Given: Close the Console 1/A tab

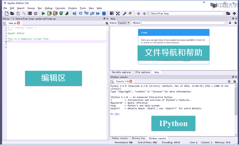Looking at the screenshot, I should tap(131, 81).
